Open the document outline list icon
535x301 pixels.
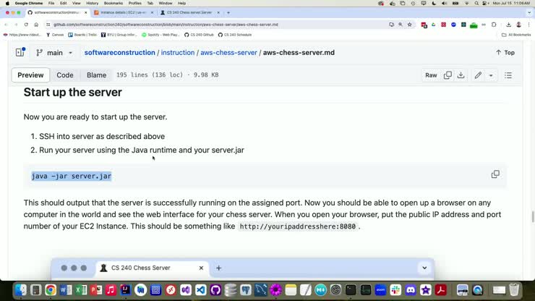click(x=508, y=75)
